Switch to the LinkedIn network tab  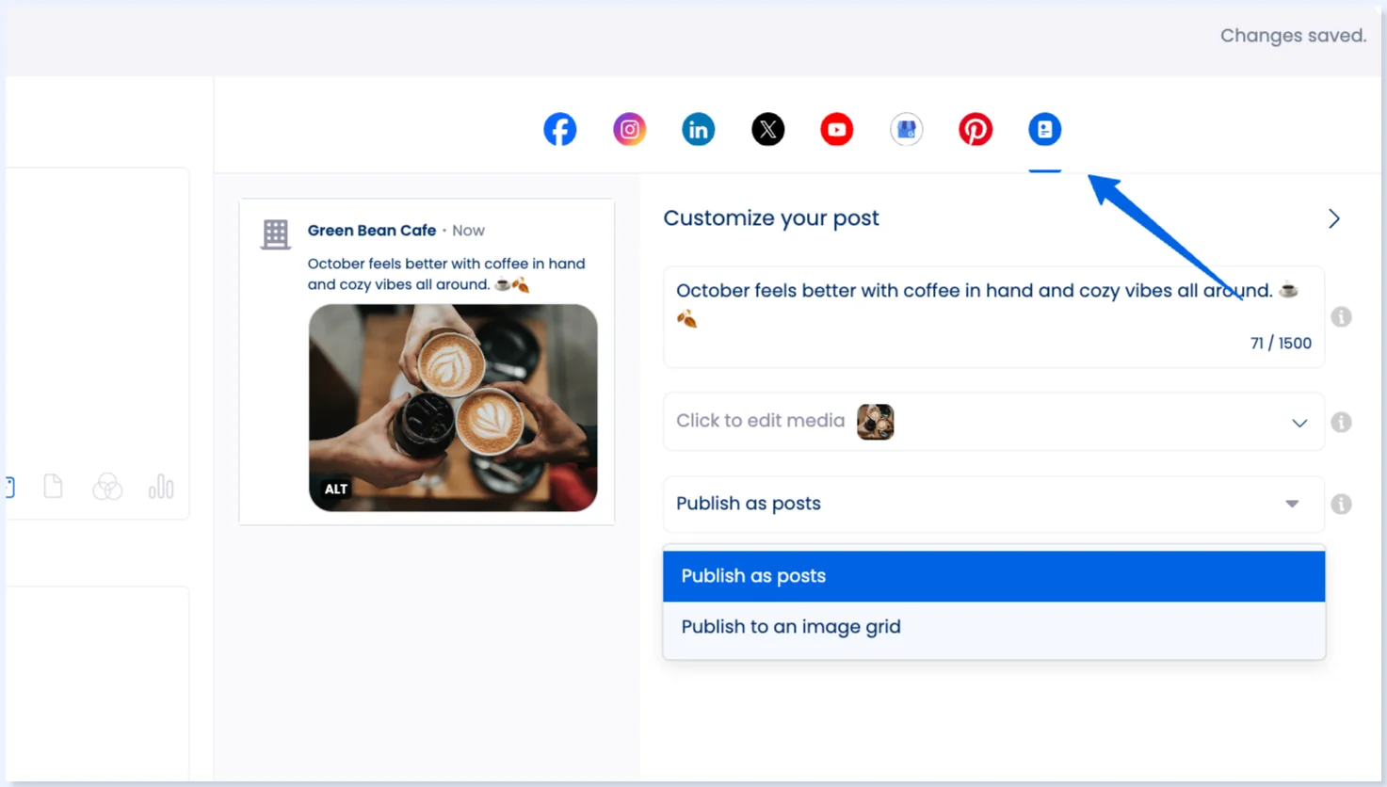(698, 129)
